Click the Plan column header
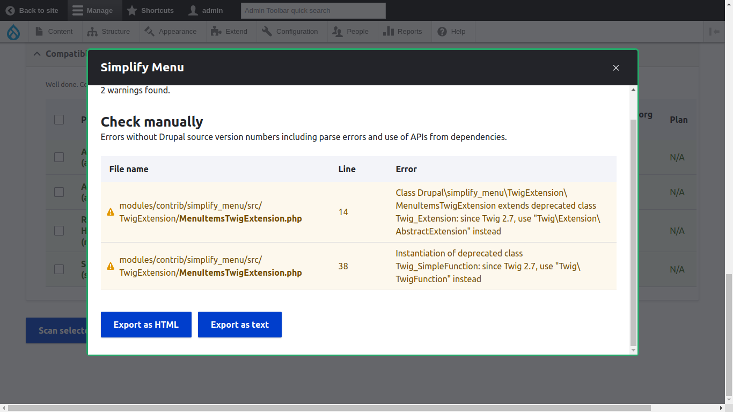The height and width of the screenshot is (412, 733). 679,120
